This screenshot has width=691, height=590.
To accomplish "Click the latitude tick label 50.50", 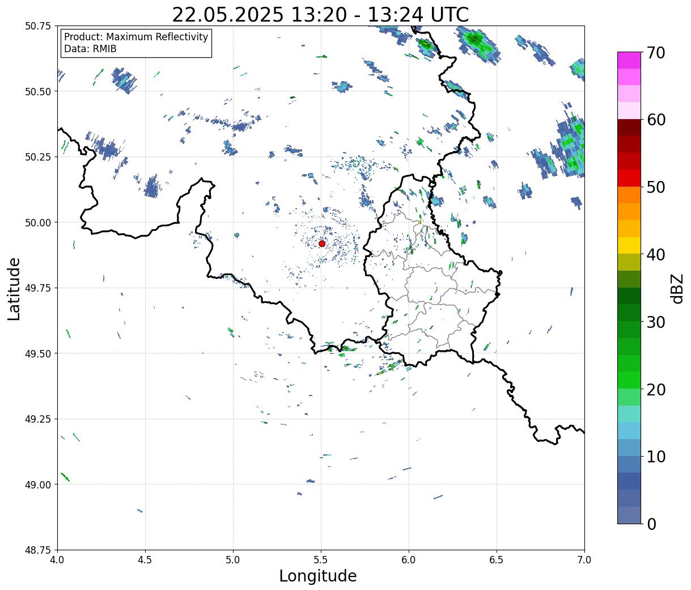I will (38, 91).
